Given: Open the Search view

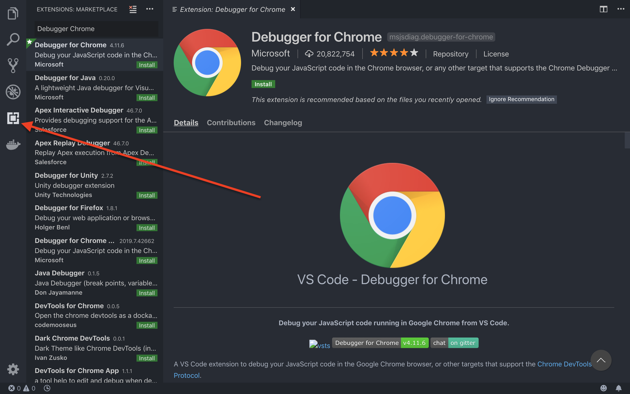Looking at the screenshot, I should [13, 39].
